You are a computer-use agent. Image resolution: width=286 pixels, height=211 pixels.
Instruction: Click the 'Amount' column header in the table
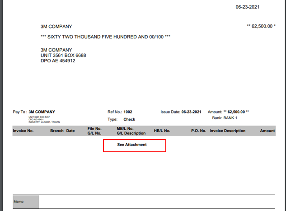267,131
